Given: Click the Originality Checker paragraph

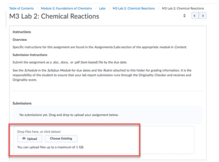Looking at the screenshot, I should tap(102, 75).
